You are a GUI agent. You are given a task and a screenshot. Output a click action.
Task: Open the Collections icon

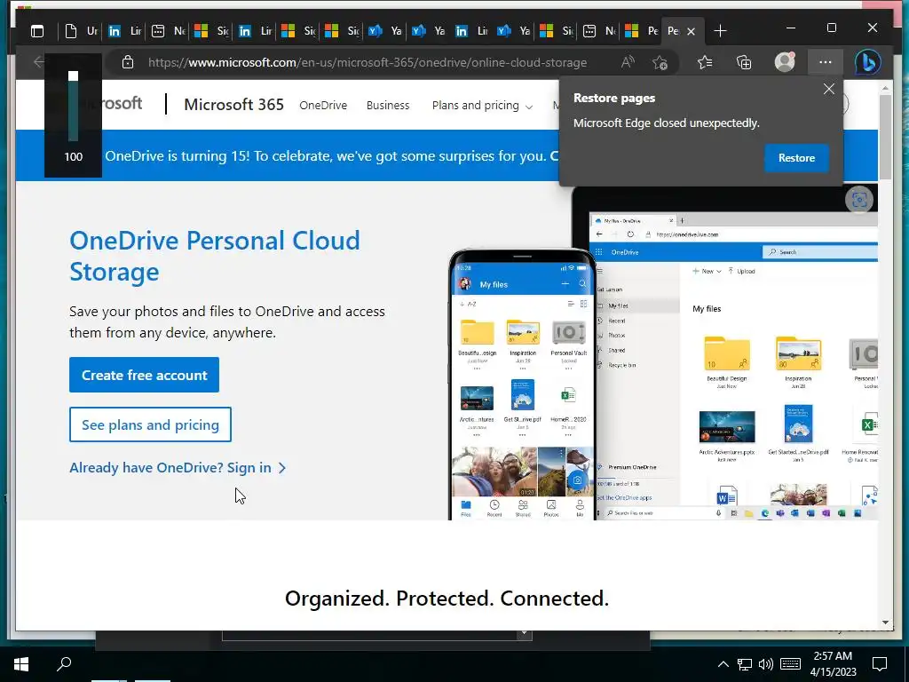click(744, 62)
